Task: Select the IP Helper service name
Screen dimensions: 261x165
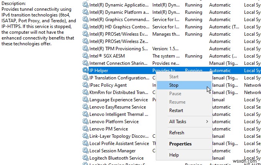Action: click(x=99, y=71)
